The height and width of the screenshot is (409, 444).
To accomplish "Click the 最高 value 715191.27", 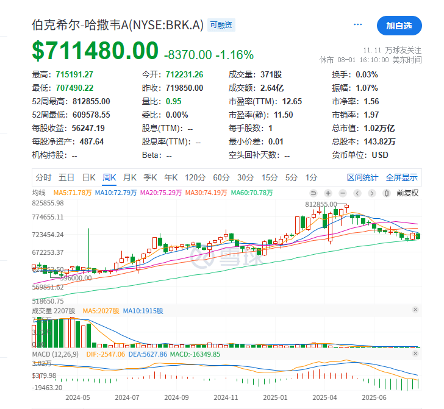I will [74, 74].
